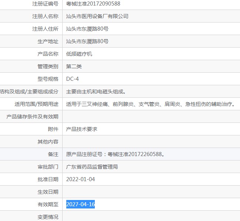The height and width of the screenshot is (221, 240).
Task: Click the 型号规格 label
Action: [48, 79]
